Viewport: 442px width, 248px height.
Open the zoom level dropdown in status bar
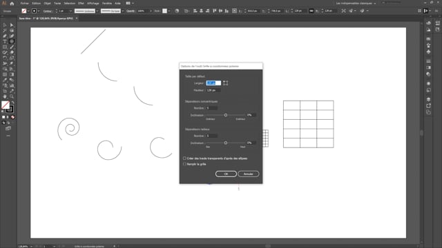tap(31, 247)
